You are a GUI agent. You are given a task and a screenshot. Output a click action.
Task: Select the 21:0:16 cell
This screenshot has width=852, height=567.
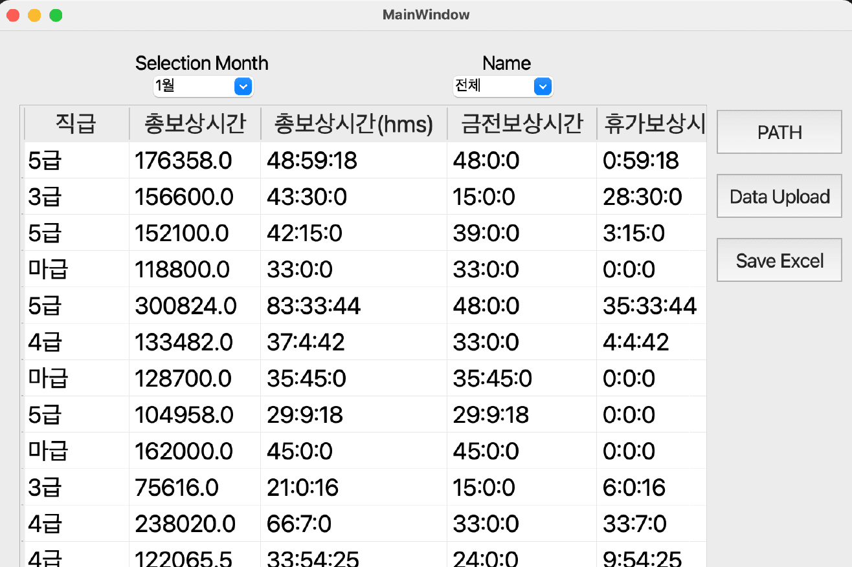pyautogui.click(x=354, y=487)
